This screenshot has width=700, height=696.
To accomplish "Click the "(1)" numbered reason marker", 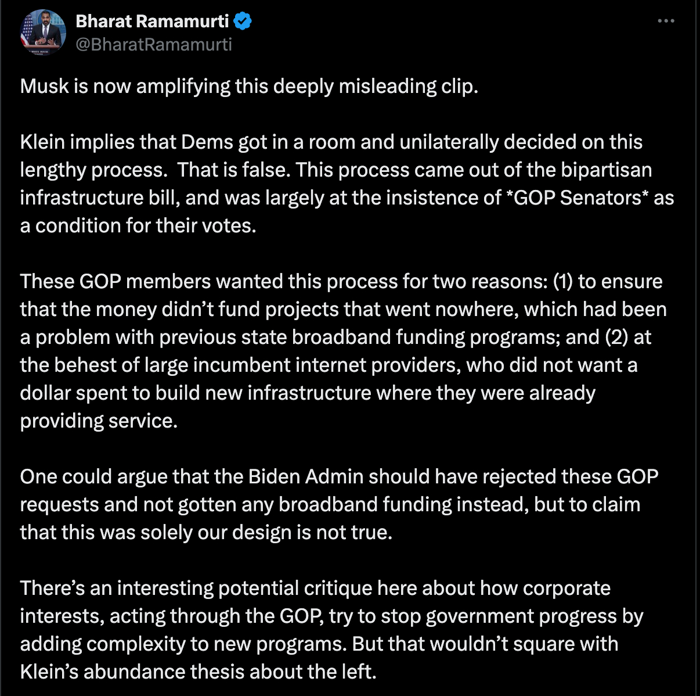I will (x=562, y=282).
